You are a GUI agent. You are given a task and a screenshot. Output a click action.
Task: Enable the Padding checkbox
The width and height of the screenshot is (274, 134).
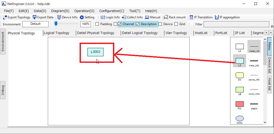tap(97, 24)
